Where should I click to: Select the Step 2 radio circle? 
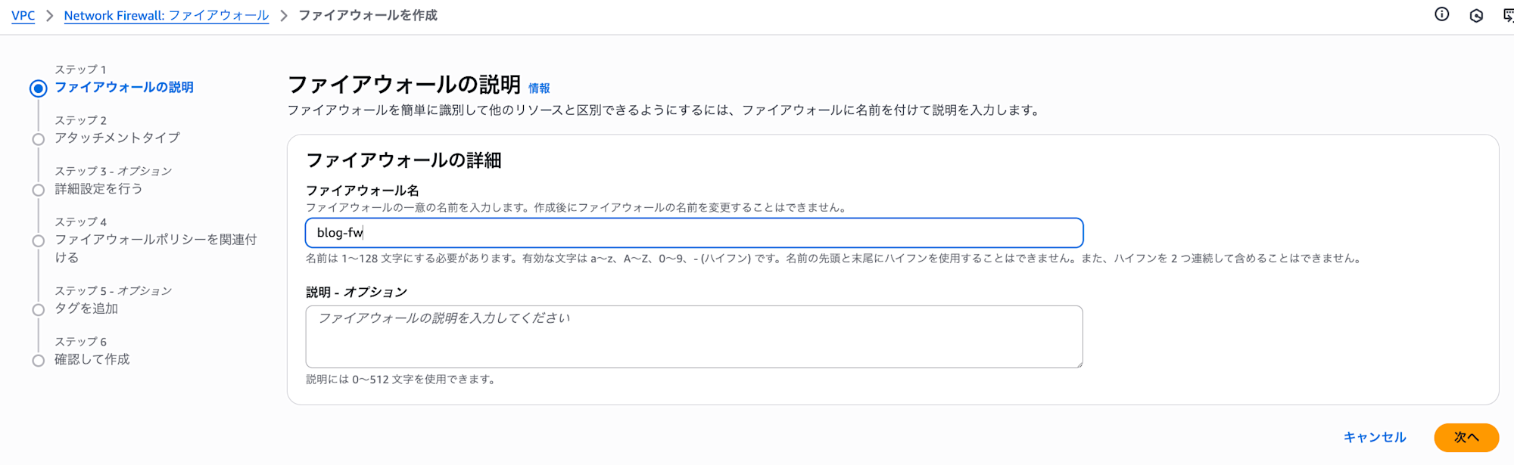pyautogui.click(x=38, y=139)
